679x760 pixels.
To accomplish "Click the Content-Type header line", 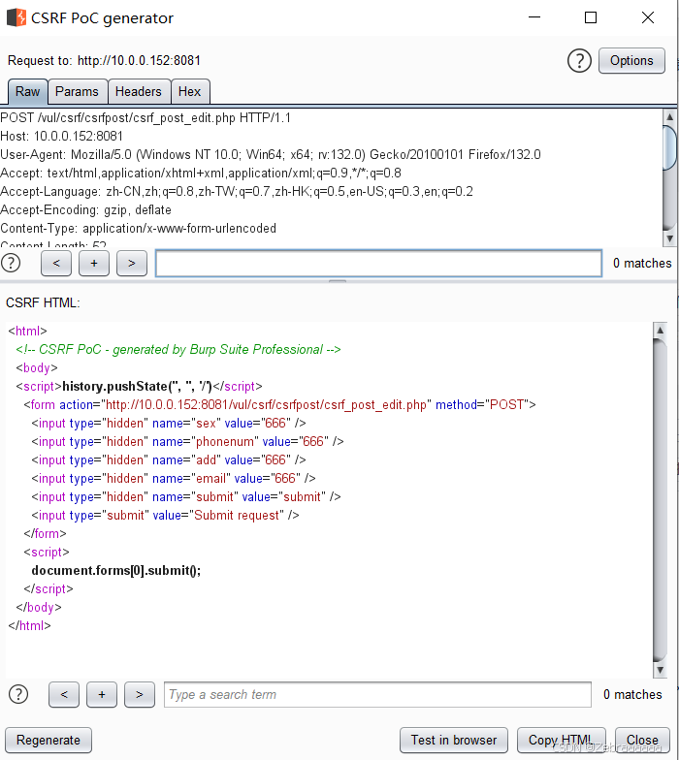I will [138, 229].
